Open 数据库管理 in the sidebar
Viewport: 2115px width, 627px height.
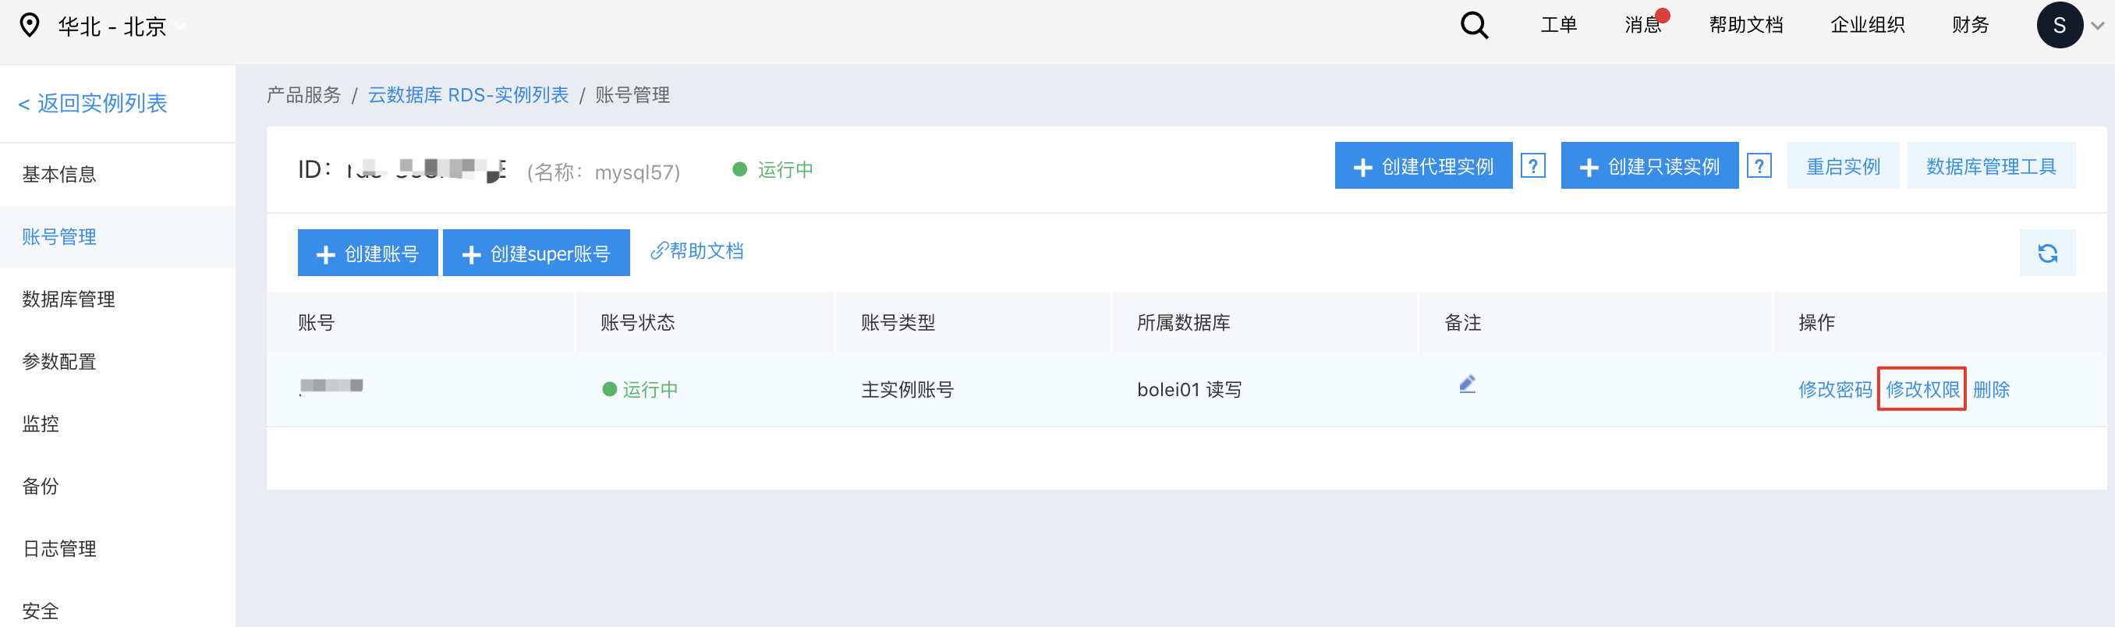tap(68, 299)
